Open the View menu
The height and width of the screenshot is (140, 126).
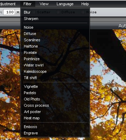pyautogui.click(x=44, y=4)
